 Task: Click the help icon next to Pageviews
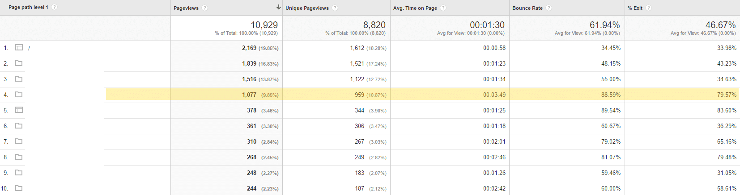(x=204, y=8)
